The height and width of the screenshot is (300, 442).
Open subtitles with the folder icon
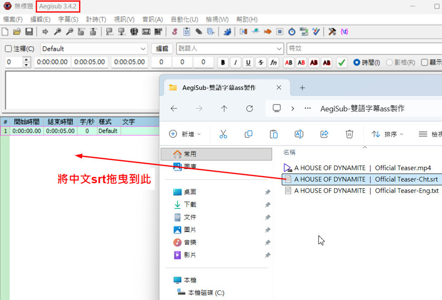[17, 32]
